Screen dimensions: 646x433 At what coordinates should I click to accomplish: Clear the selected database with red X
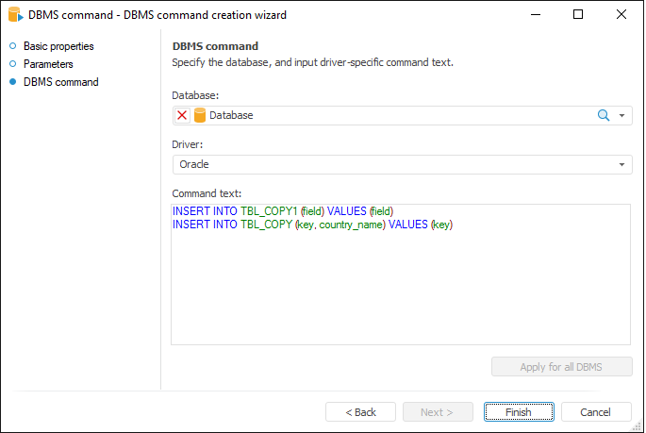pos(182,115)
